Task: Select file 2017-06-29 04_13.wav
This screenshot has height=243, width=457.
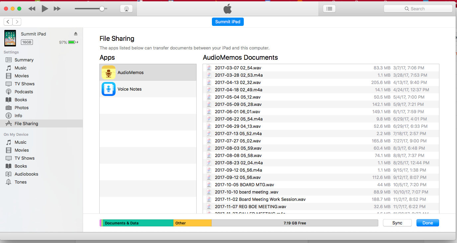Action: 321,126
